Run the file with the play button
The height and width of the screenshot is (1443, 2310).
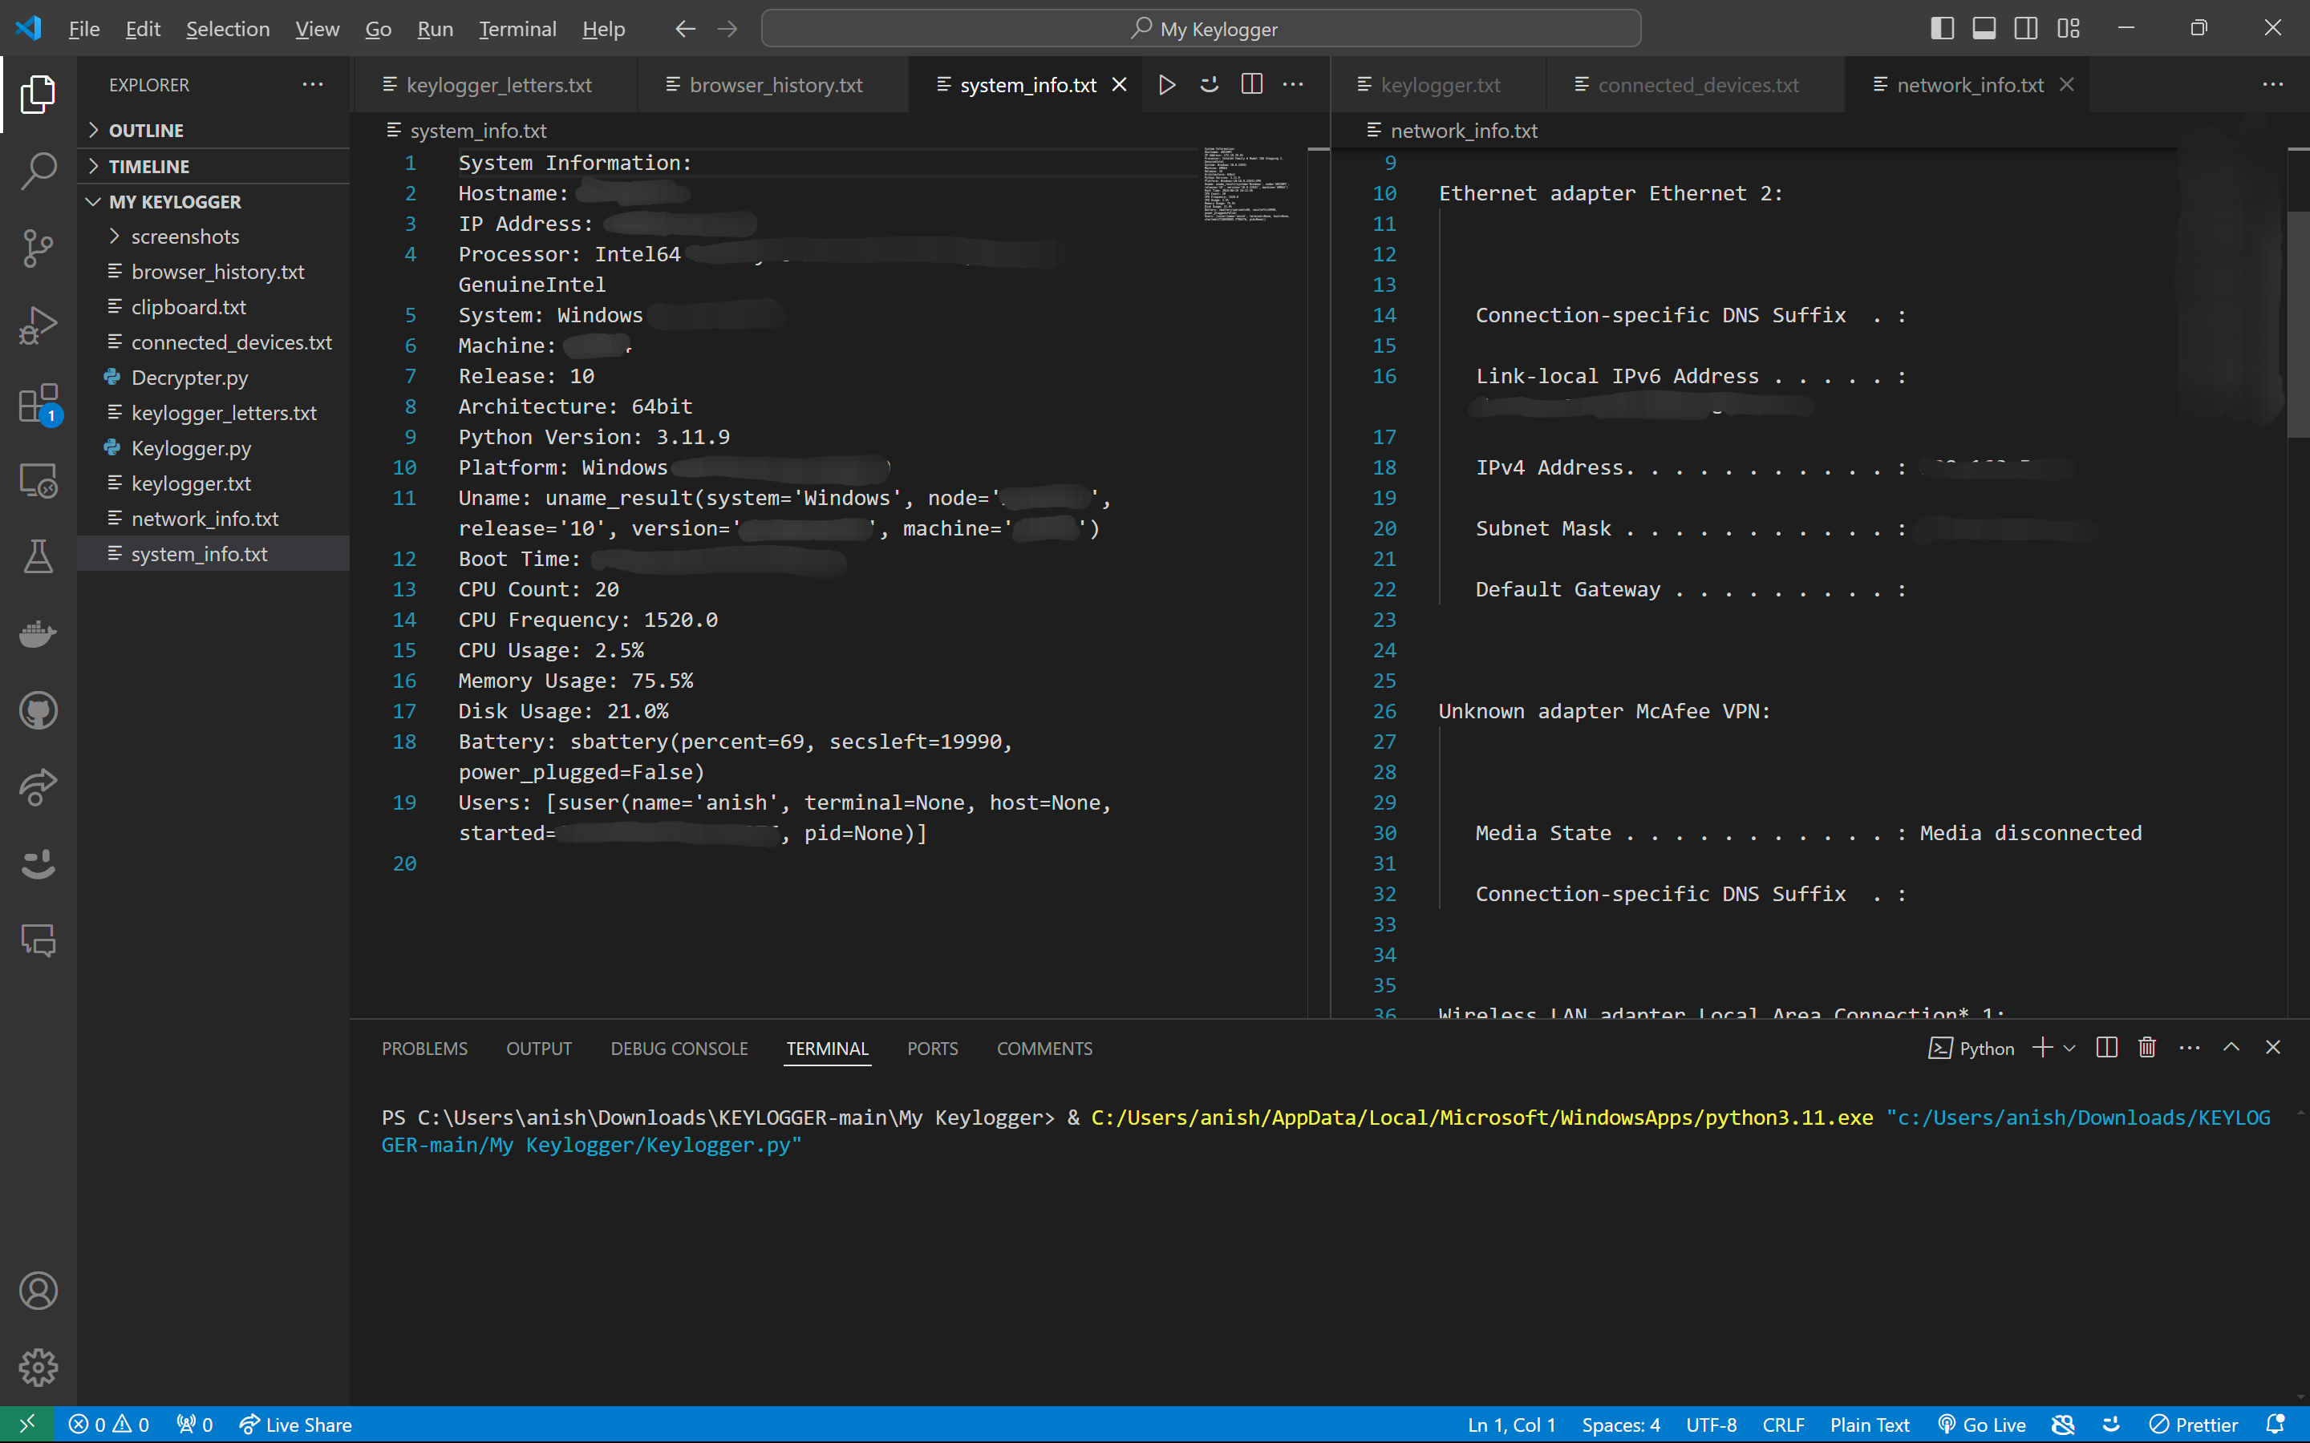[x=1166, y=85]
